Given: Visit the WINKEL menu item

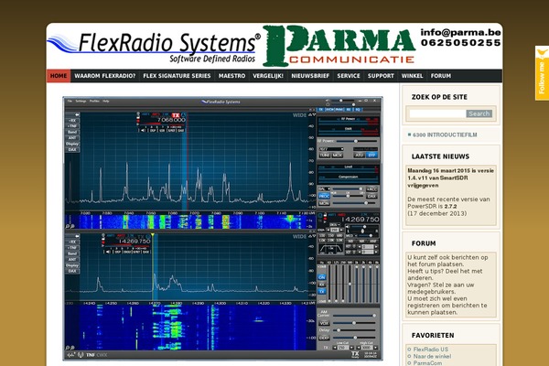Looking at the screenshot, I should click(412, 76).
